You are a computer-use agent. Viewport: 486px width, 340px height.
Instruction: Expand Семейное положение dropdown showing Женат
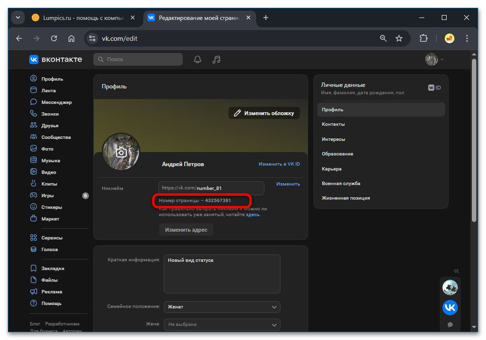tap(222, 307)
